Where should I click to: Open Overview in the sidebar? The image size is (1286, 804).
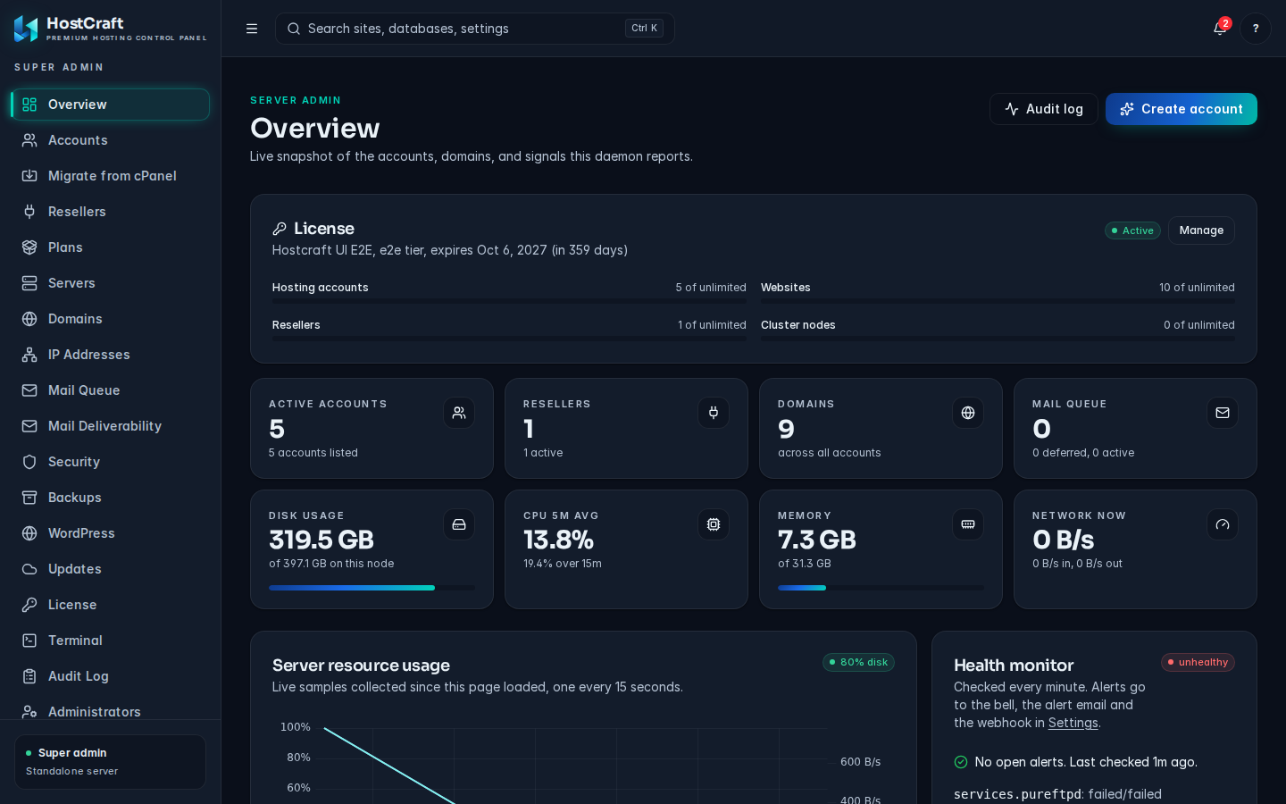[110, 105]
